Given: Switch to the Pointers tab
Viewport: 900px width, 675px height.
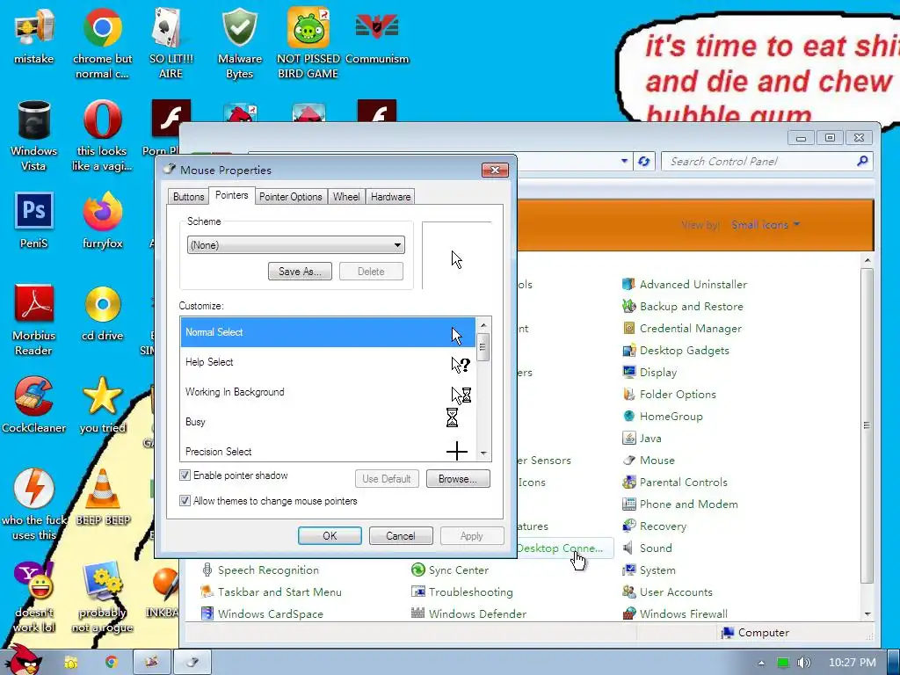Looking at the screenshot, I should pyautogui.click(x=231, y=195).
